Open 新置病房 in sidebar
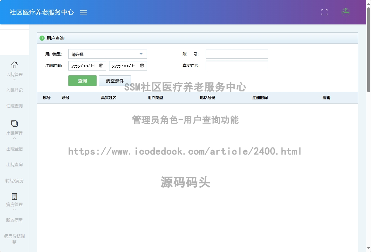Image resolution: width=371 pixels, height=252 pixels. [x=14, y=220]
